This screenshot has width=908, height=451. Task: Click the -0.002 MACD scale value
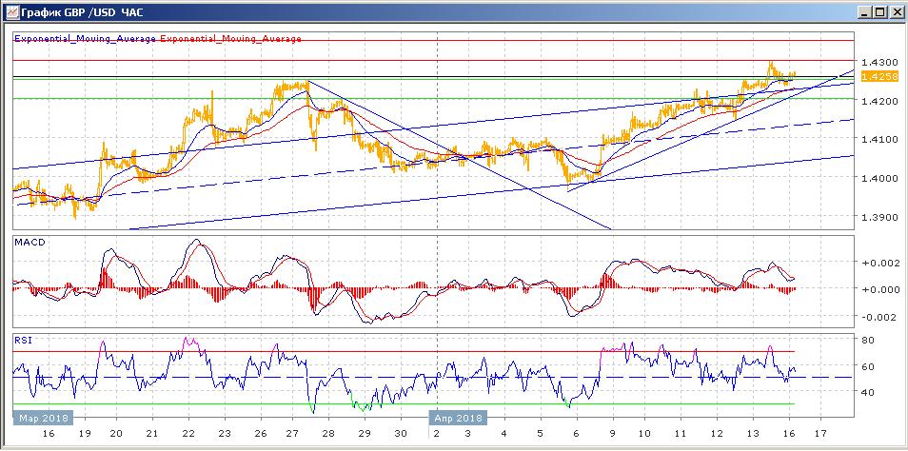879,317
